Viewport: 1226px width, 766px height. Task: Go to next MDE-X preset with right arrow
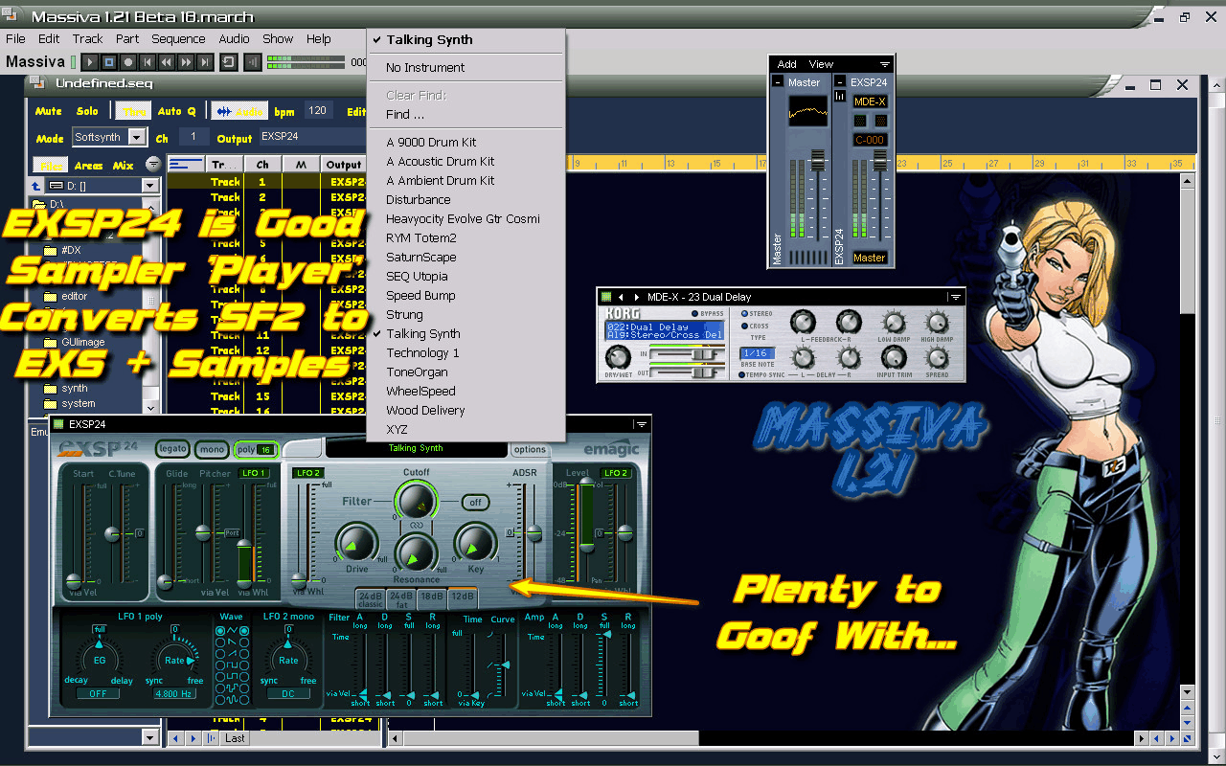click(636, 297)
